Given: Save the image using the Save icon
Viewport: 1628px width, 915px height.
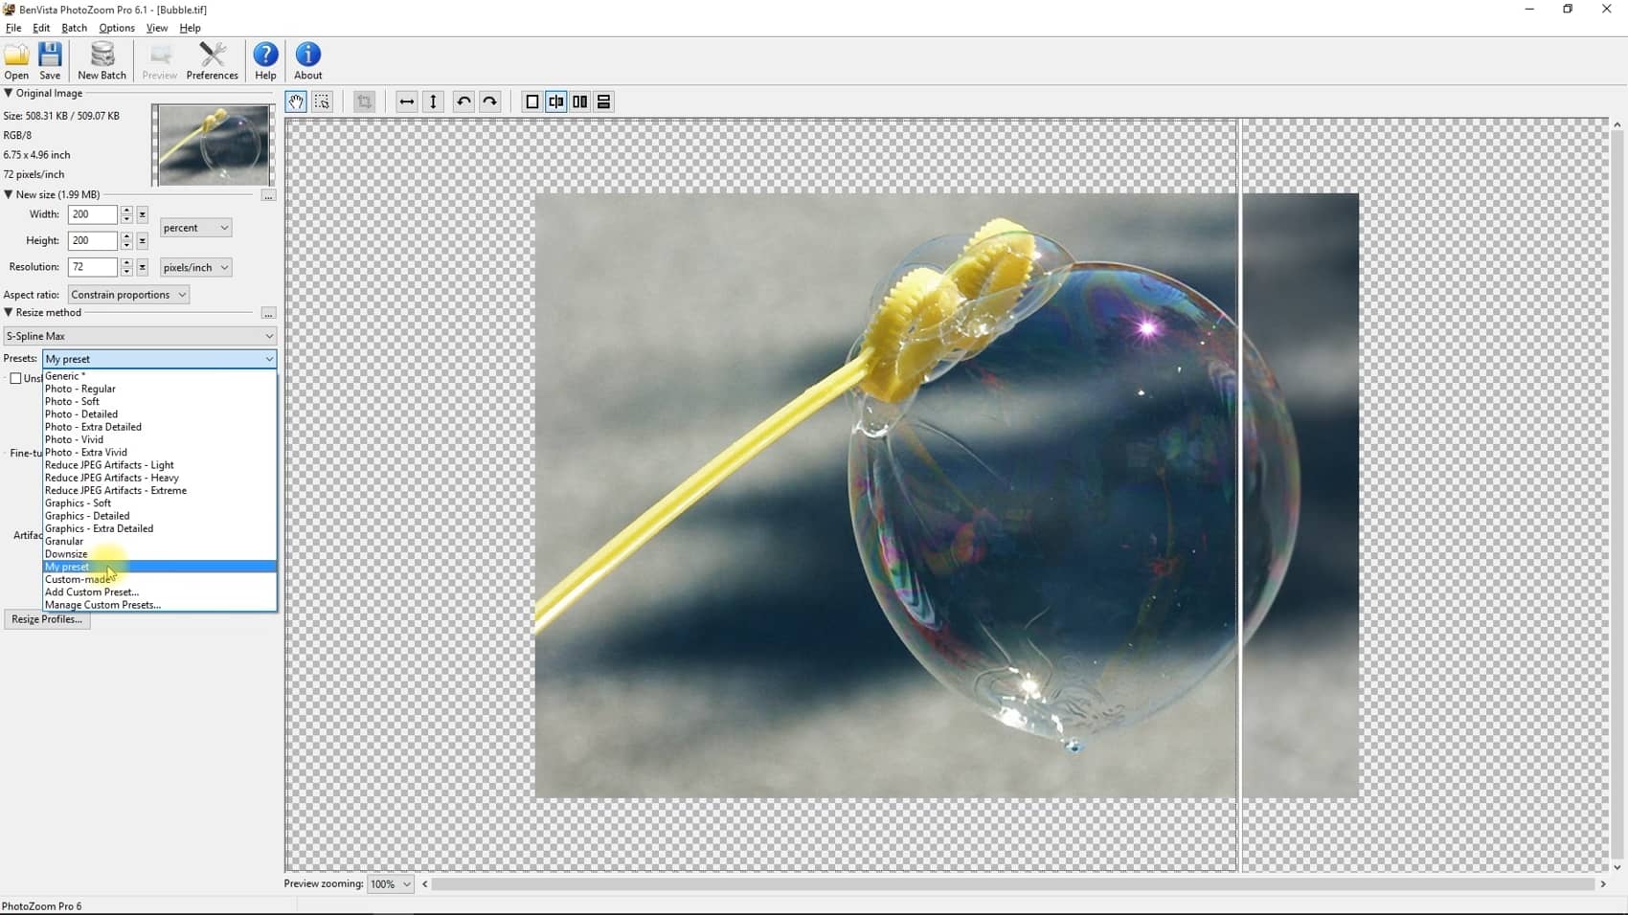Looking at the screenshot, I should (x=50, y=61).
